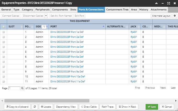Click the horizontal scrollbar thumb

[x=47, y=101]
